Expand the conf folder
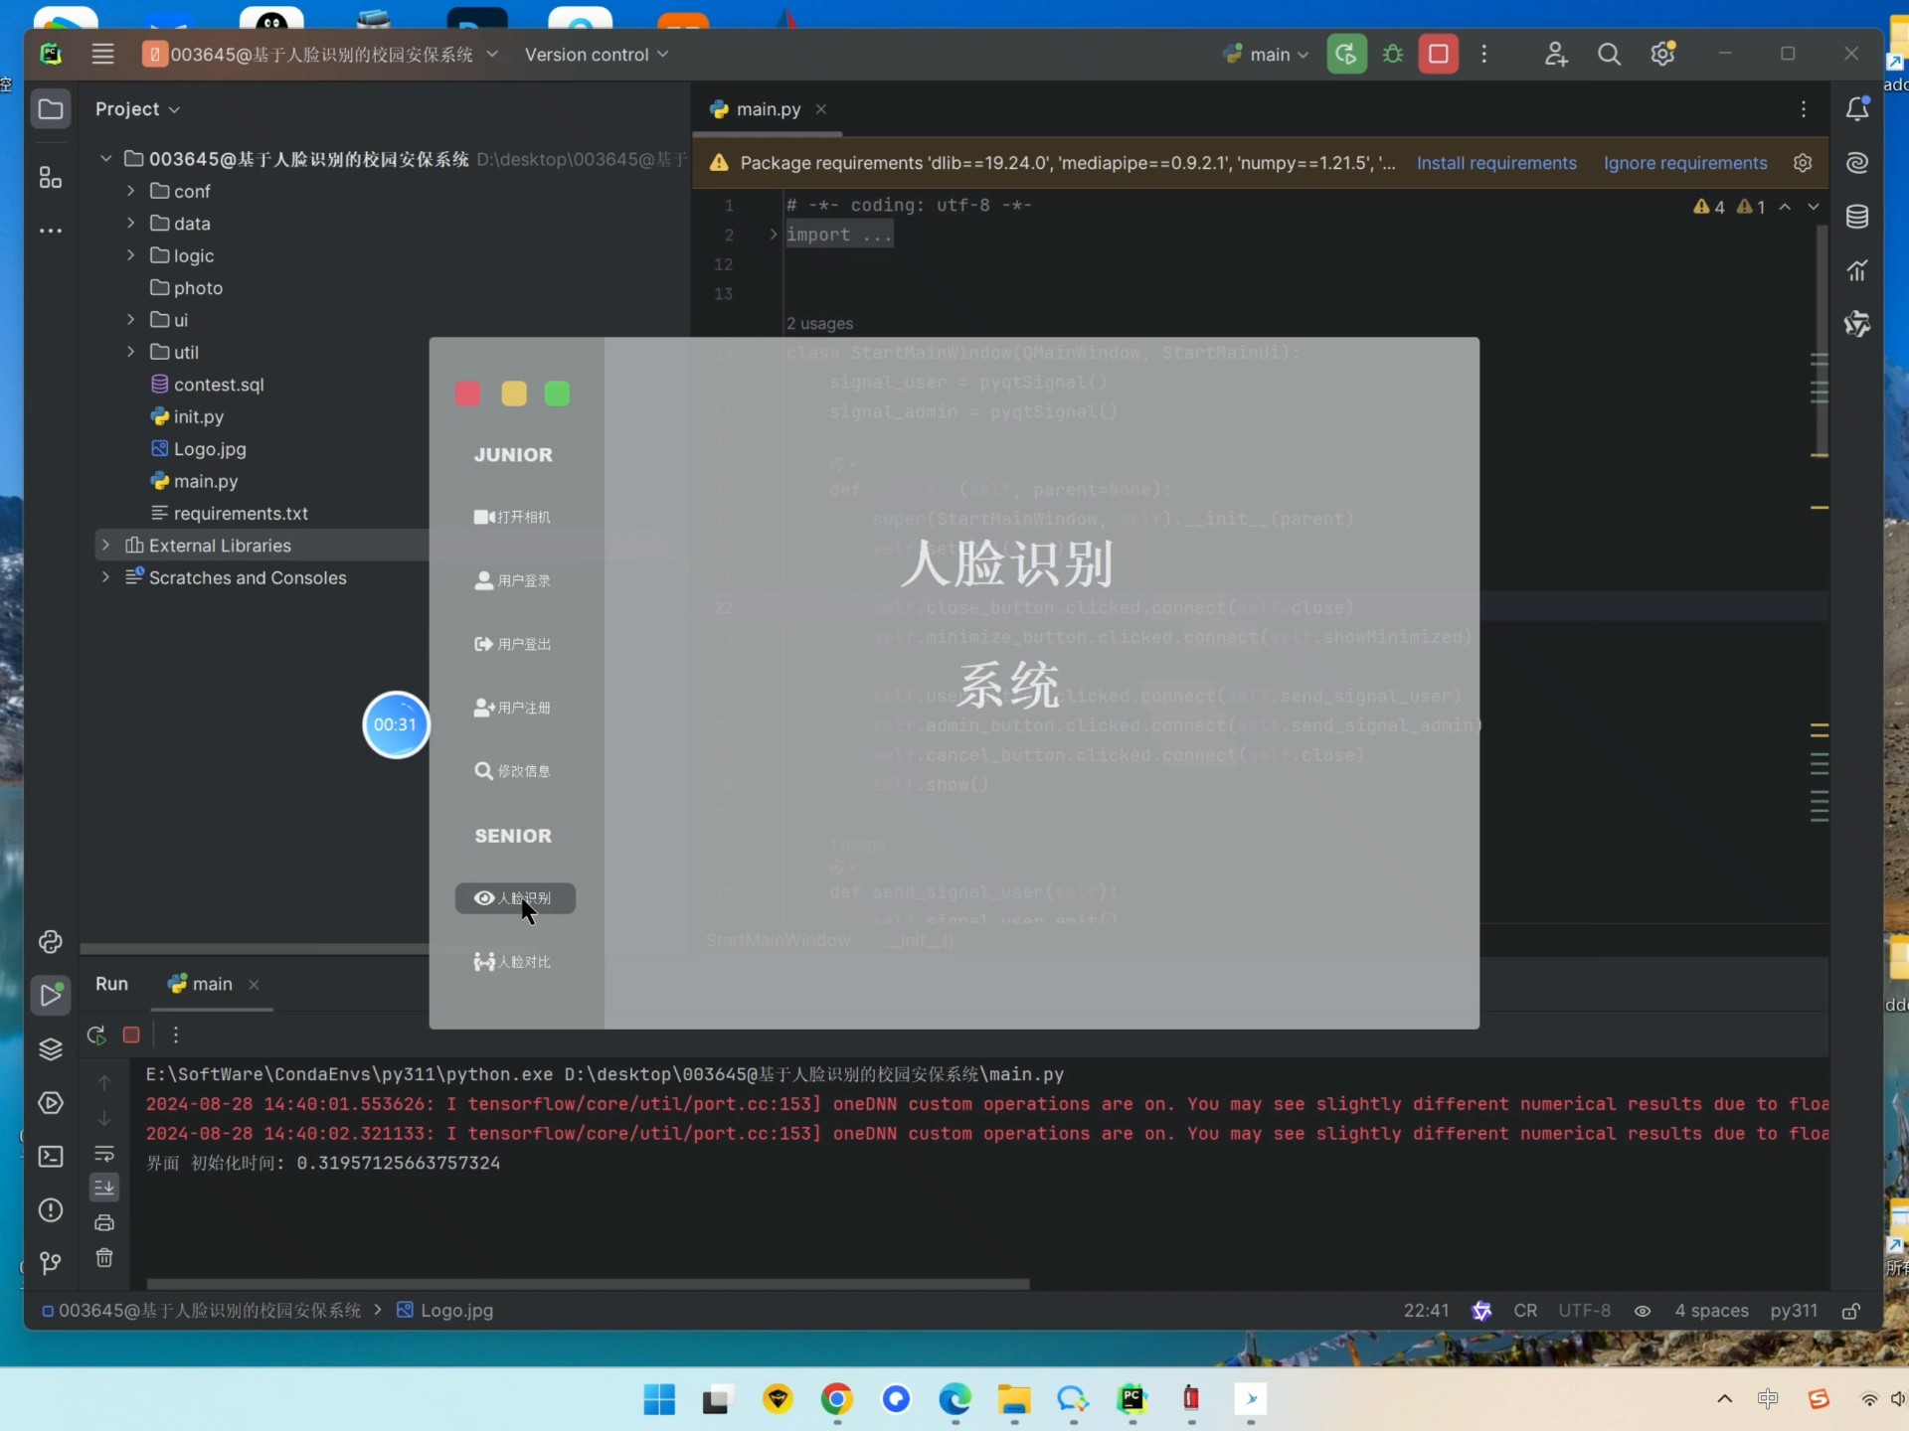The height and width of the screenshot is (1431, 1909). (x=130, y=191)
